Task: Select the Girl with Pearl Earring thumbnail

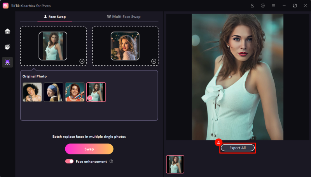Action: tap(53, 92)
